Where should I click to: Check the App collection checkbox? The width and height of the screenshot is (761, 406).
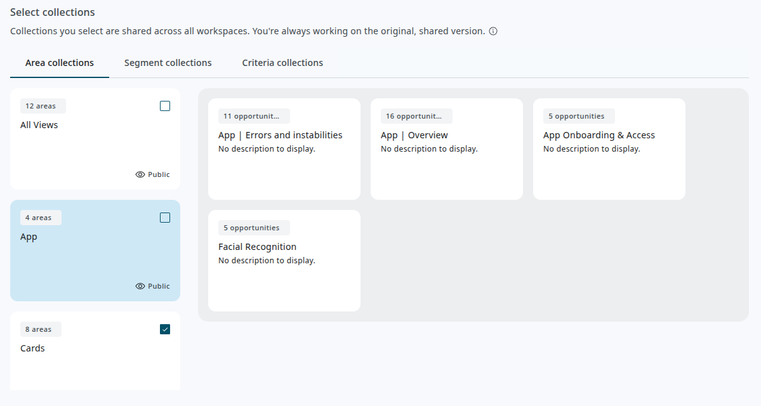[165, 218]
